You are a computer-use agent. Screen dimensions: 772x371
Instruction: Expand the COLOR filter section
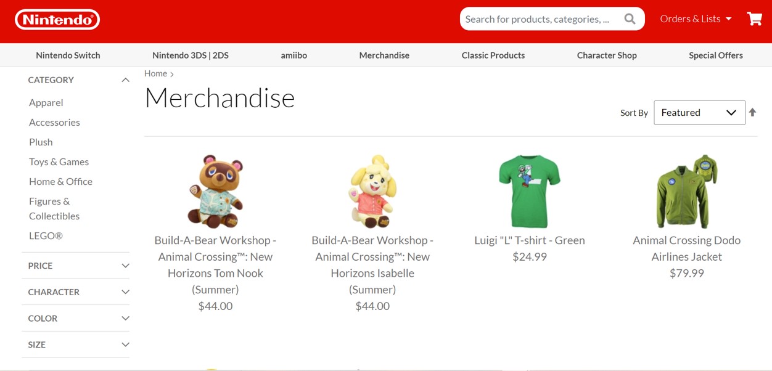76,318
